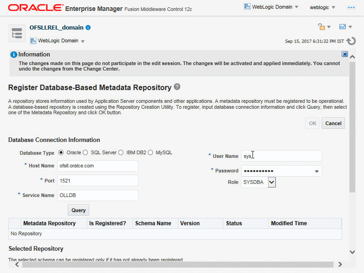Click the Host Name field
Image resolution: width=364 pixels, height=273 pixels.
coord(98,166)
